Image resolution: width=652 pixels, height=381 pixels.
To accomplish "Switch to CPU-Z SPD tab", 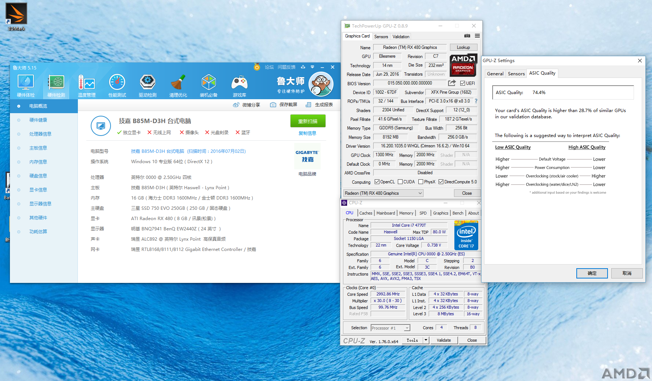I will coord(423,213).
